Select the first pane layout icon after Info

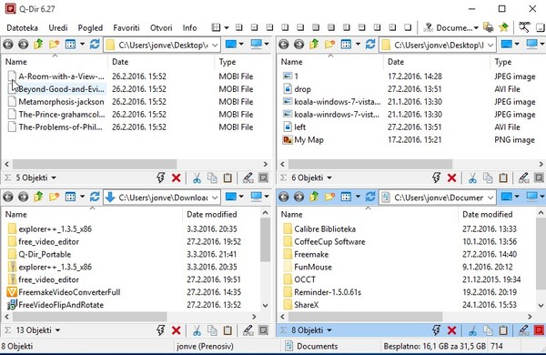tap(216, 27)
